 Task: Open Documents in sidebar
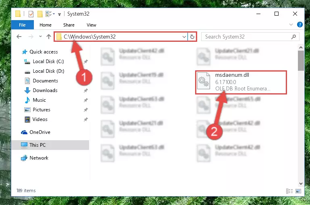click(45, 81)
